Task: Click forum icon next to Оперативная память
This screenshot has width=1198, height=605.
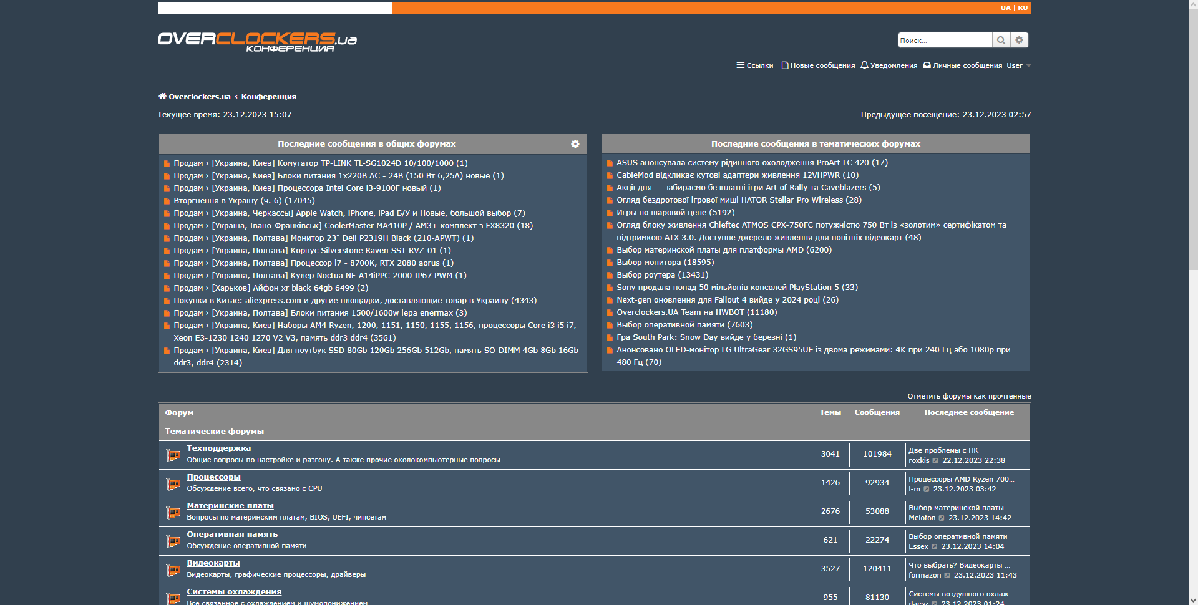Action: (173, 541)
